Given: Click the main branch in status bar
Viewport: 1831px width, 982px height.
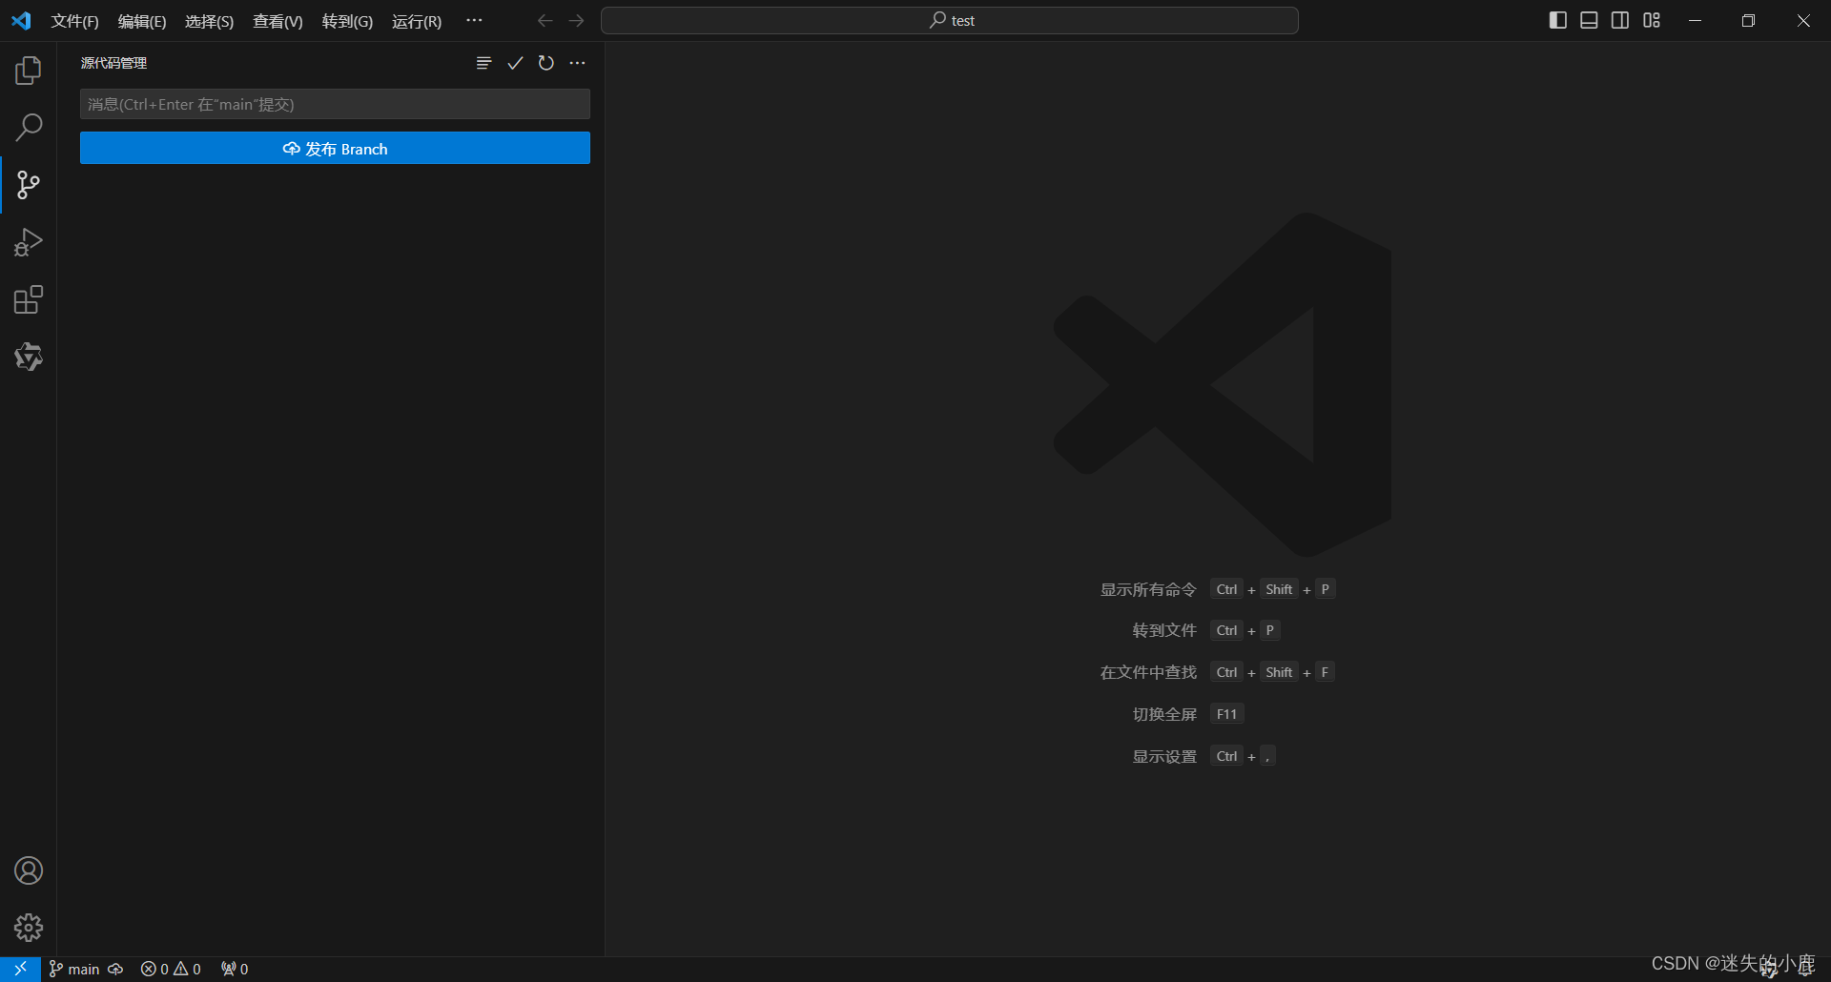Looking at the screenshot, I should tap(74, 969).
